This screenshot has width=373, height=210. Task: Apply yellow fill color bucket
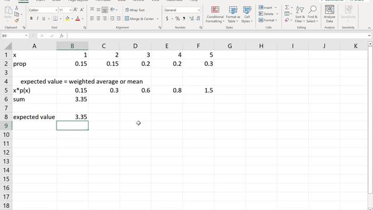pyautogui.click(x=68, y=19)
